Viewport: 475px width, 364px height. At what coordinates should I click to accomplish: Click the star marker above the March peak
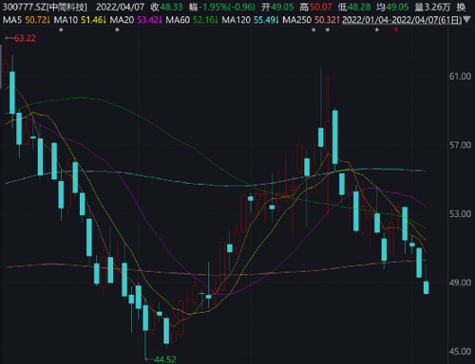[x=328, y=30]
